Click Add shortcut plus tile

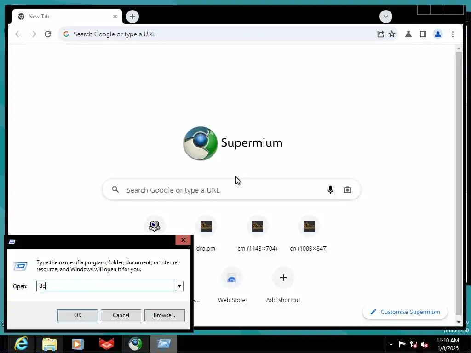(283, 285)
